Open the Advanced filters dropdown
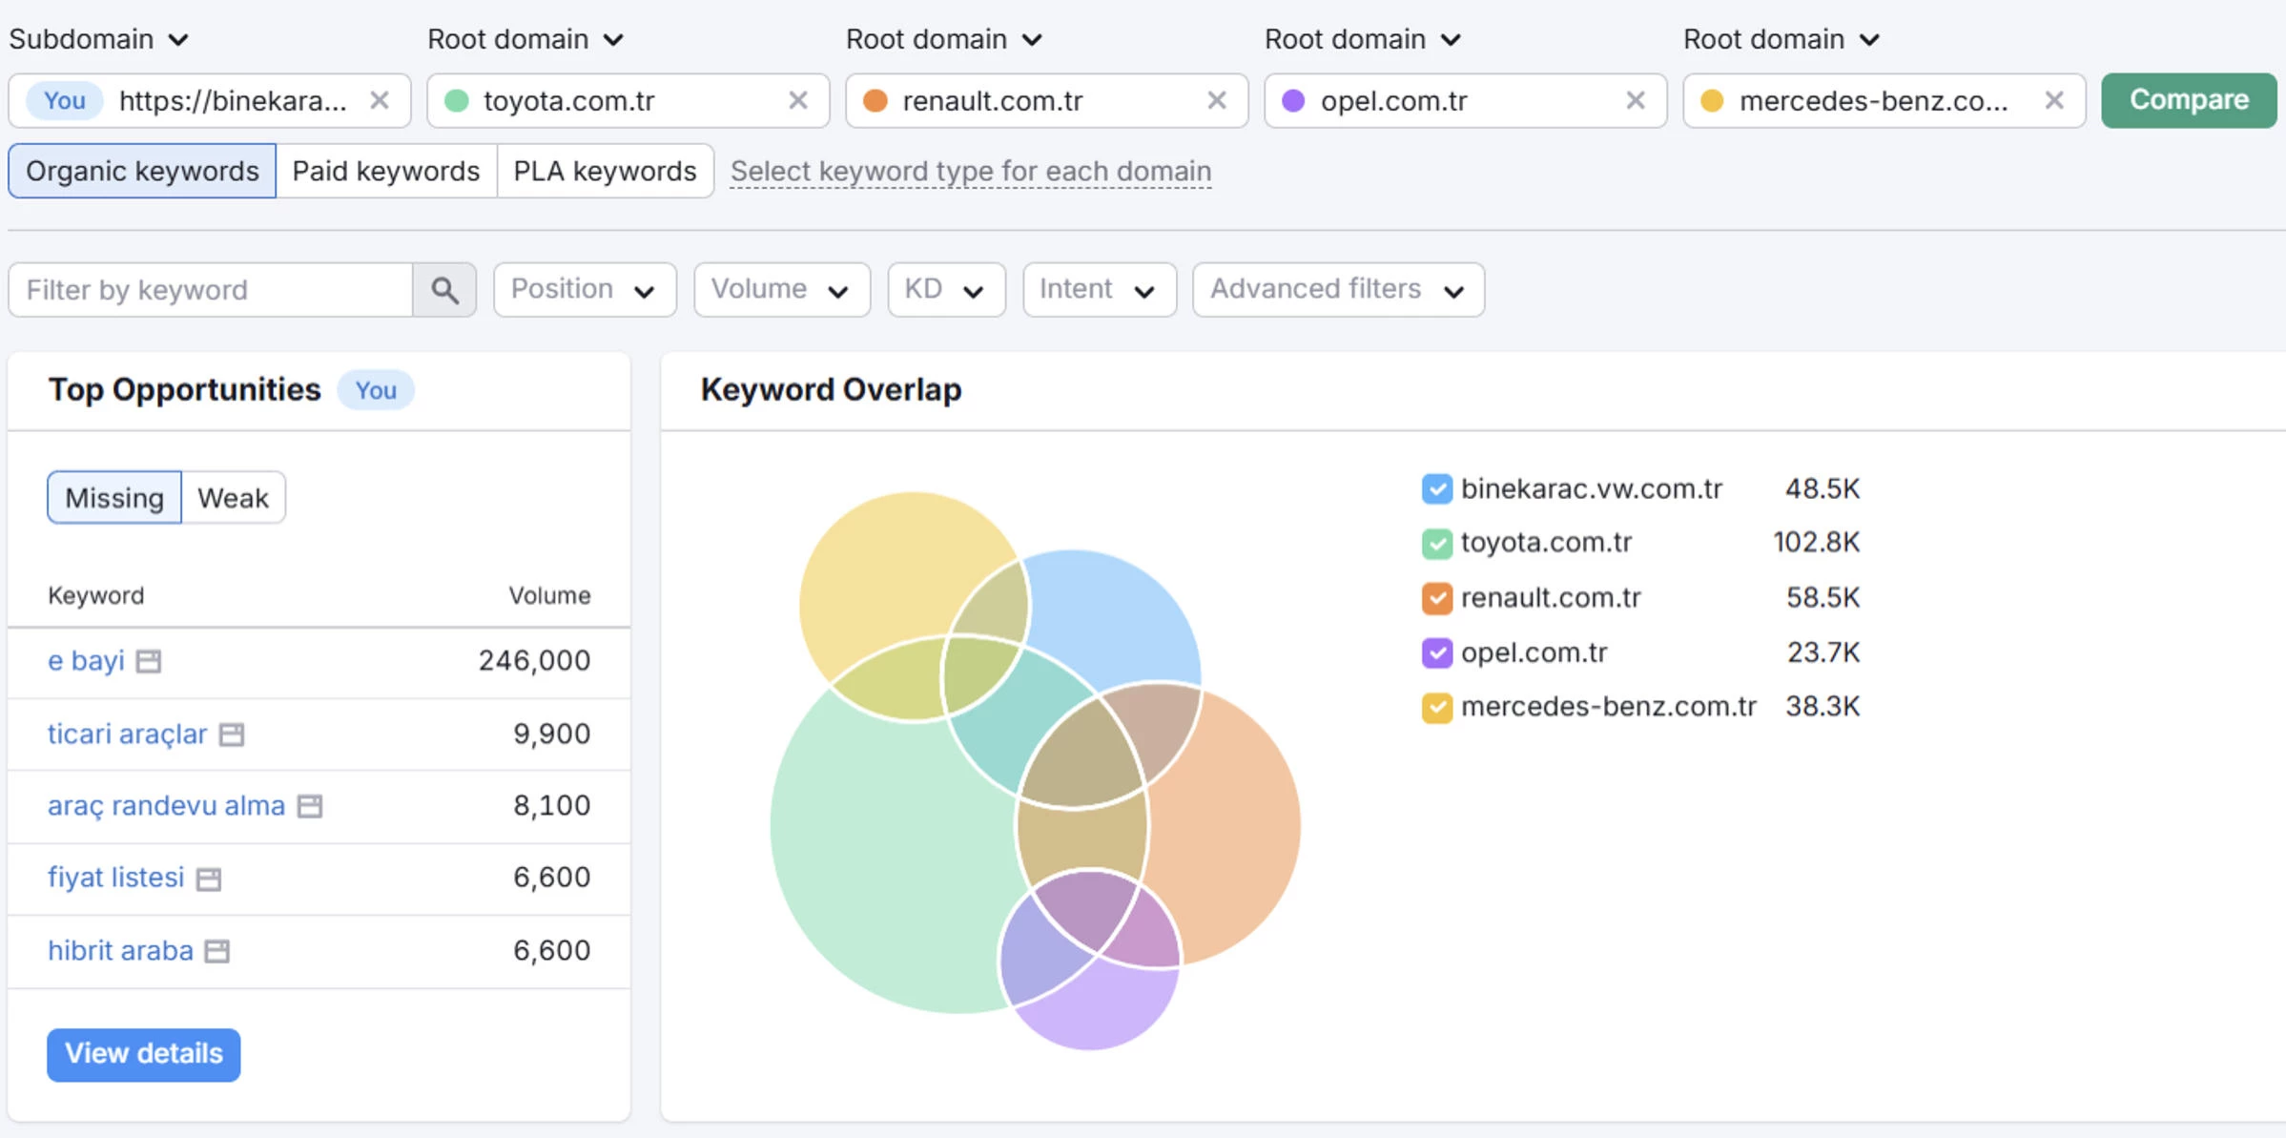The width and height of the screenshot is (2286, 1138). [x=1338, y=290]
